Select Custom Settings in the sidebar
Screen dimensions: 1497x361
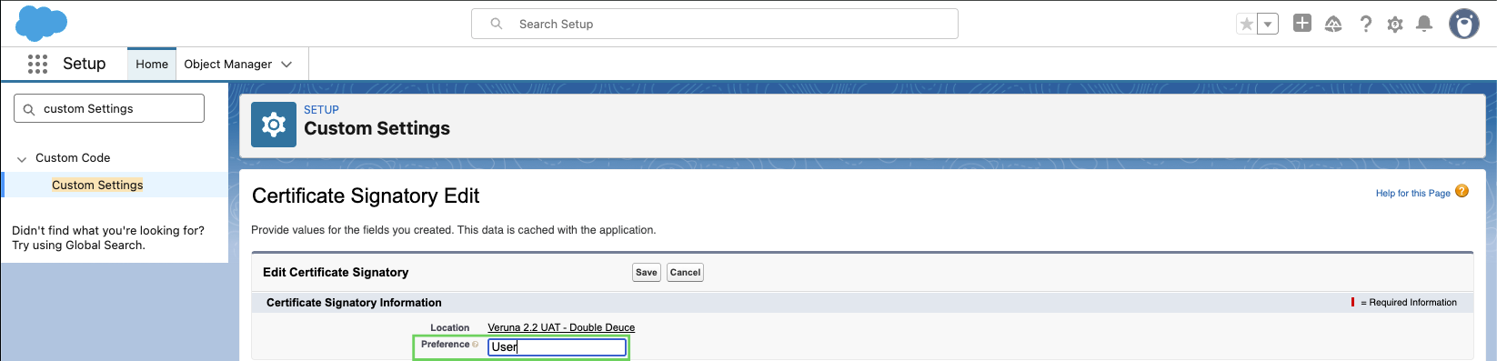[97, 185]
